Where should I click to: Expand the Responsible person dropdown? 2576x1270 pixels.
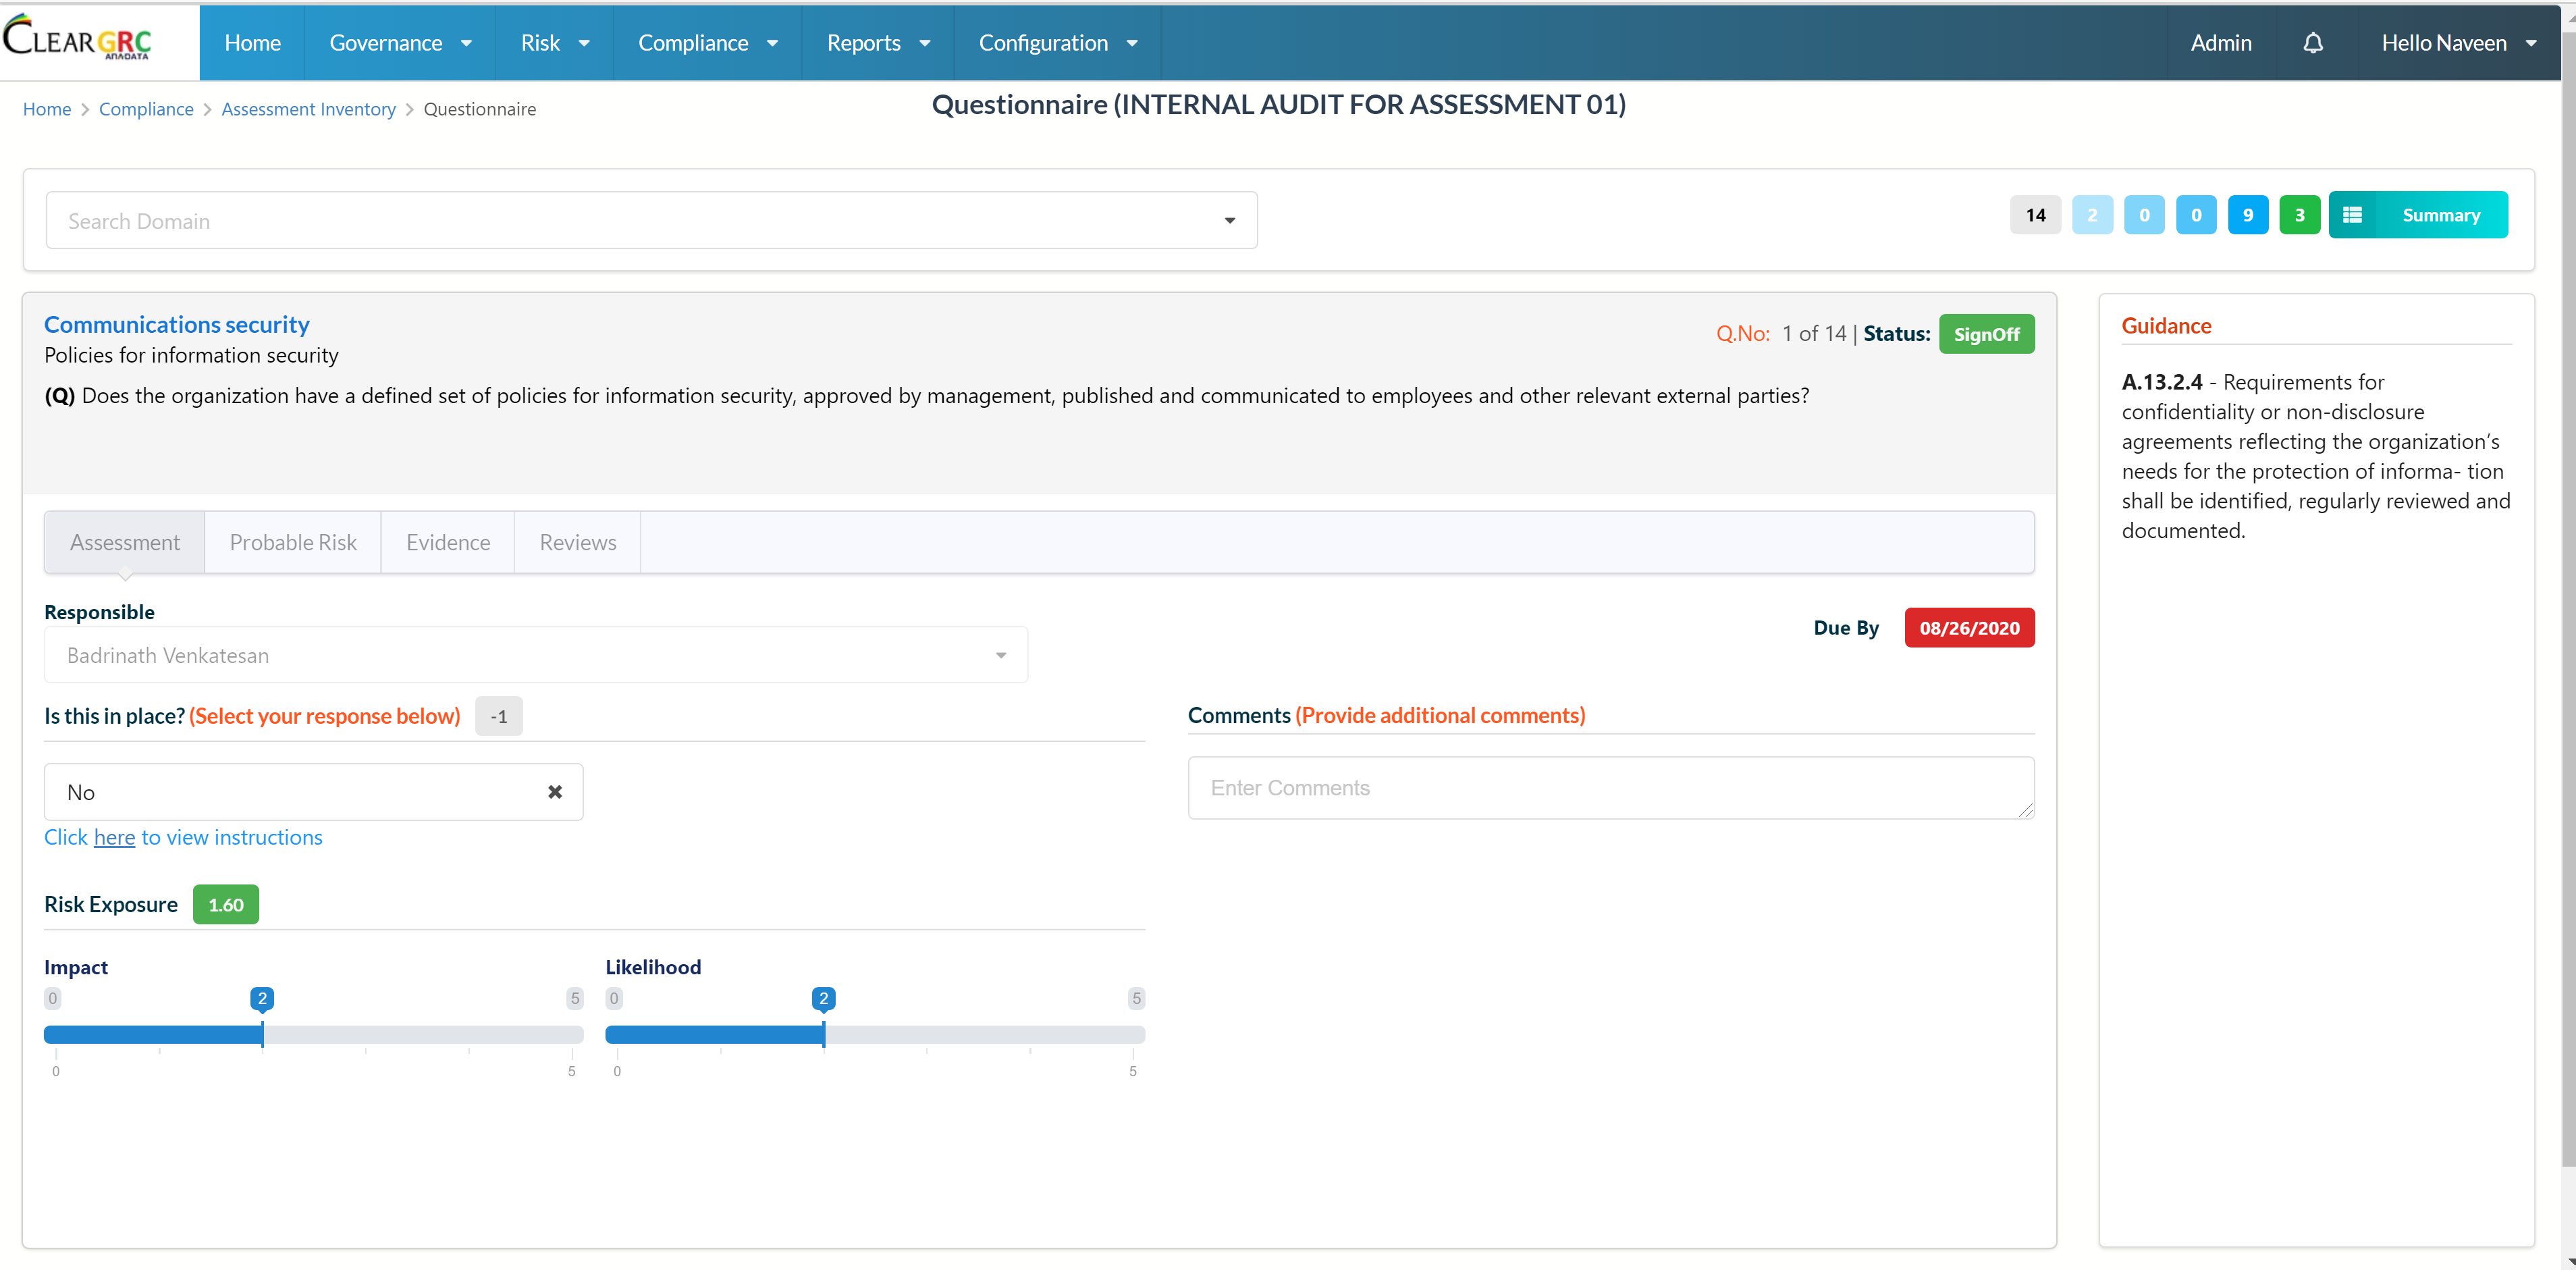[x=535, y=655]
